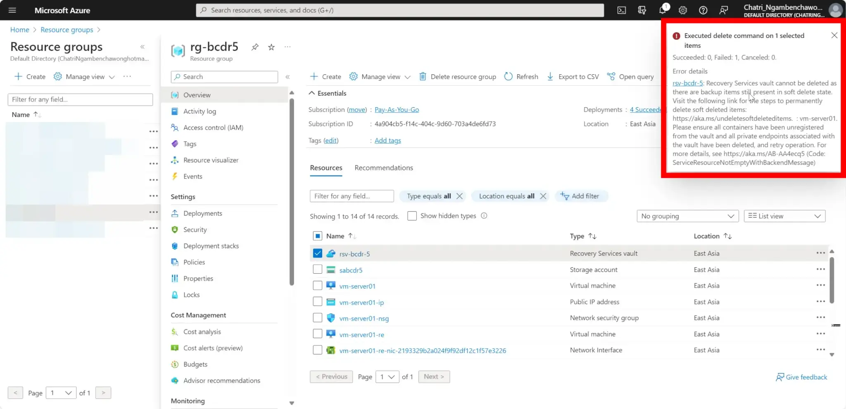Click the vm-server01-nsg shield icon
Viewport: 846px width, 409px height.
coord(331,318)
